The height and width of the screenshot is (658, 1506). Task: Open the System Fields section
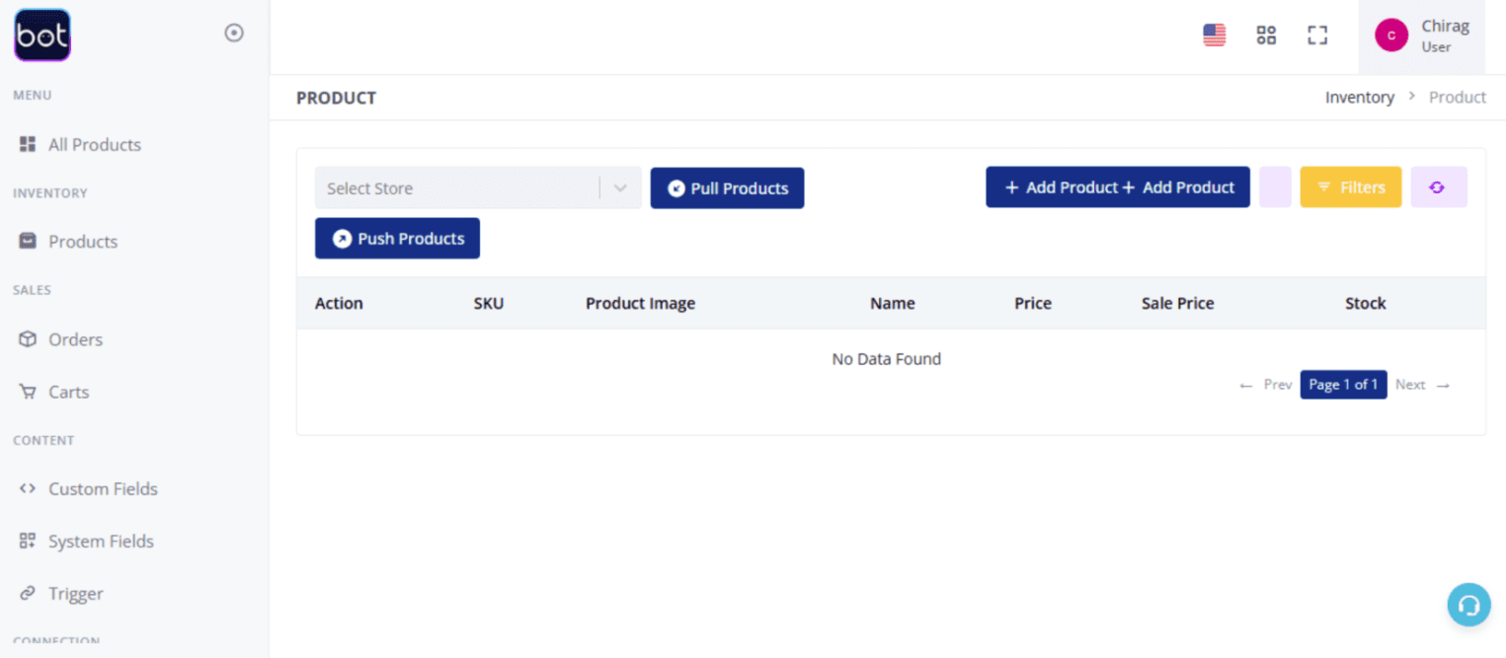[x=101, y=541]
